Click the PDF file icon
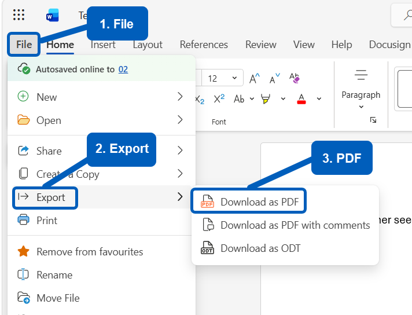This screenshot has height=315, width=412. pos(208,202)
